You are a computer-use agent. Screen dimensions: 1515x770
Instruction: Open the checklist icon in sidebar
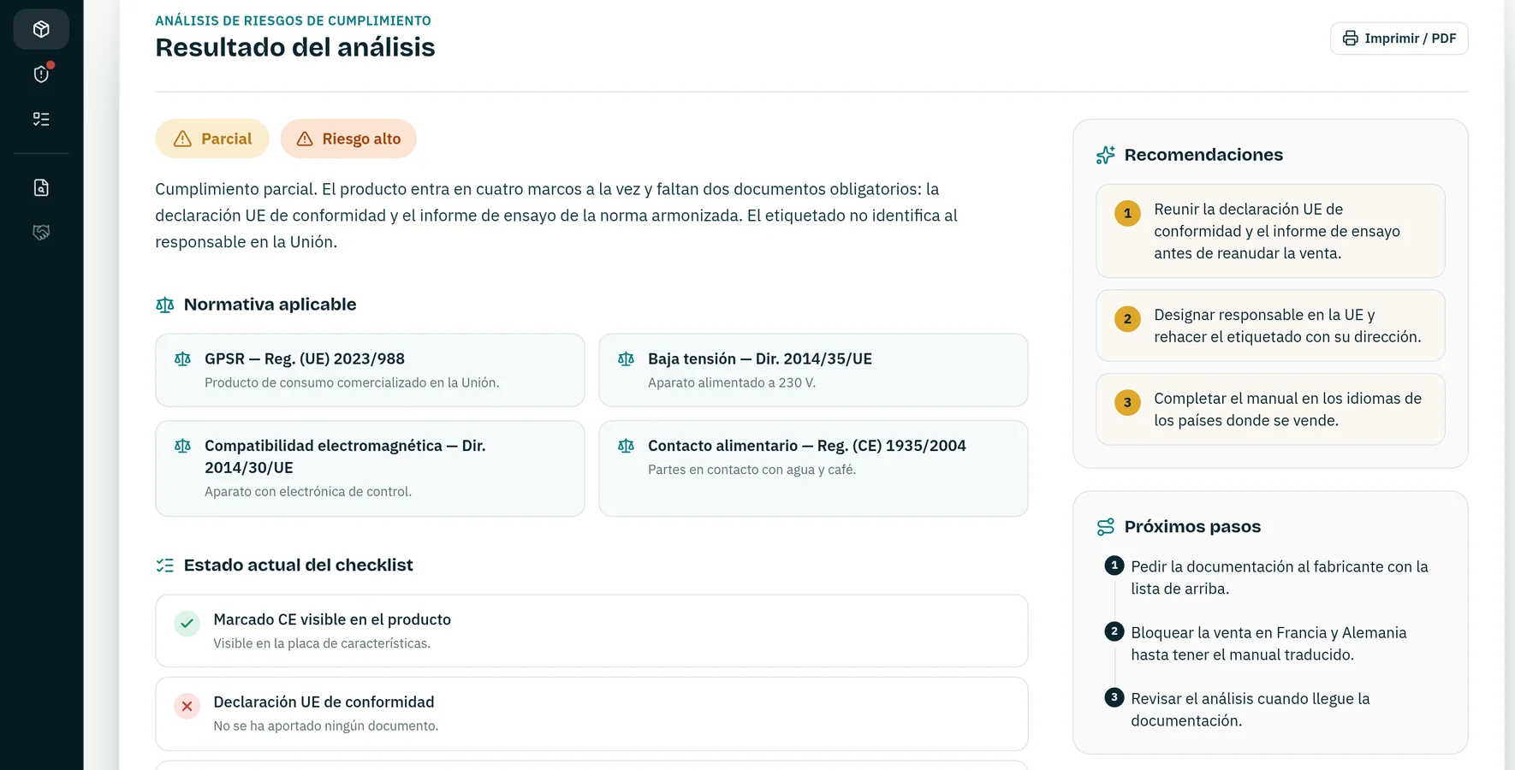click(41, 119)
